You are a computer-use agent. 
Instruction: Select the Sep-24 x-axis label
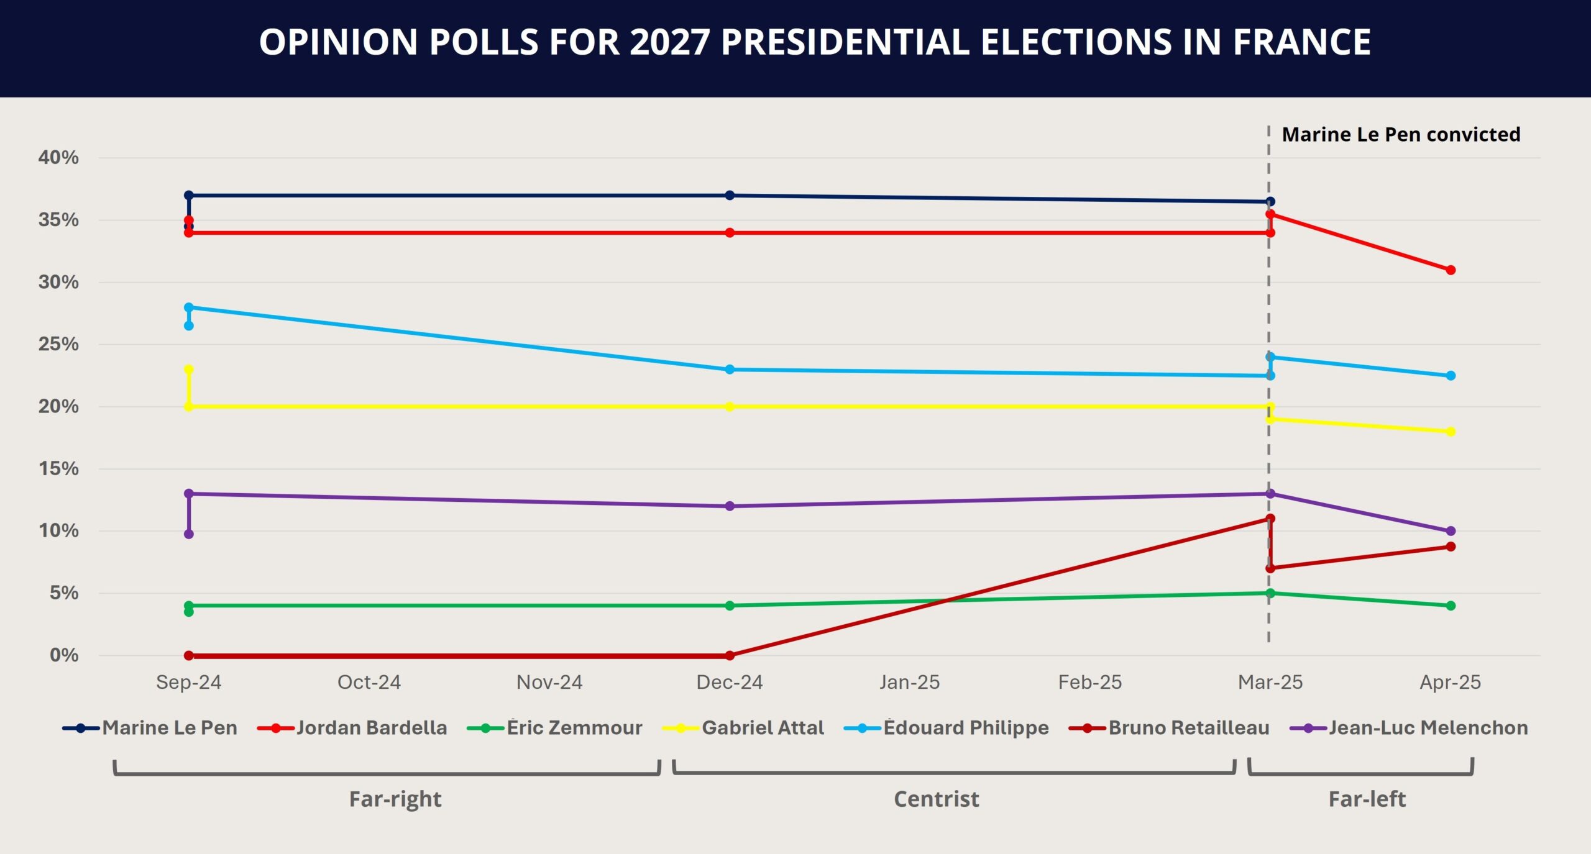188,682
